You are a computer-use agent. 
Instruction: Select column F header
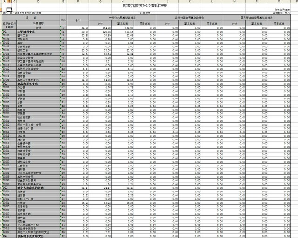pos(78,2)
